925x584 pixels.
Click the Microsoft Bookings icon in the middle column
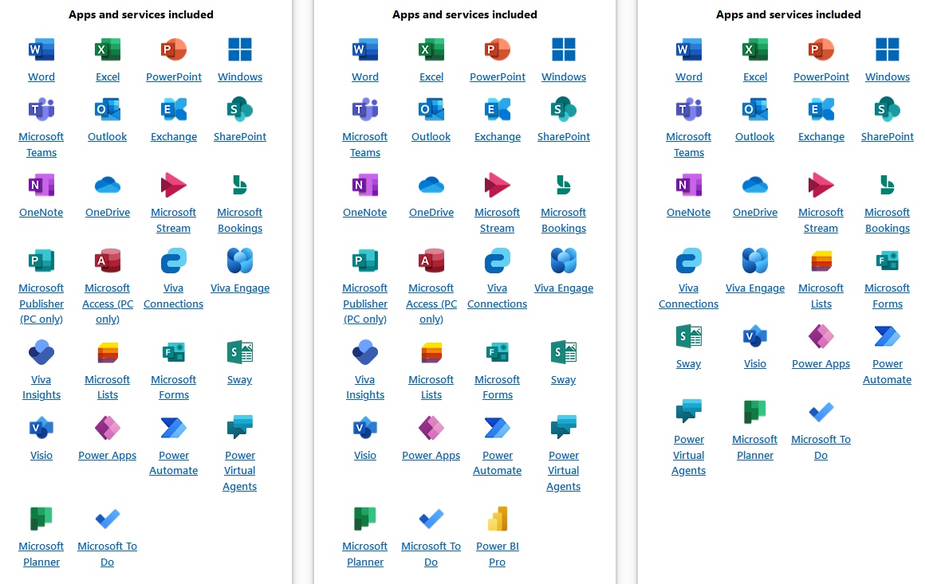tap(564, 186)
